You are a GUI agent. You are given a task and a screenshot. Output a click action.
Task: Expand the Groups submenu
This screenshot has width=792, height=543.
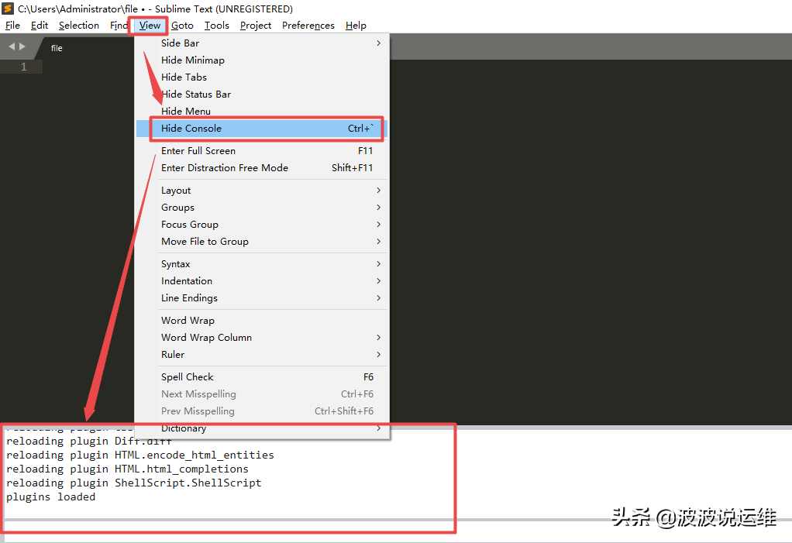tap(262, 208)
